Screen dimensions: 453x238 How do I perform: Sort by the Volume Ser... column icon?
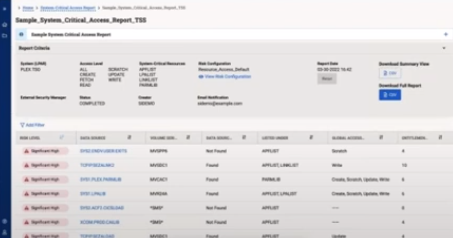click(x=188, y=138)
